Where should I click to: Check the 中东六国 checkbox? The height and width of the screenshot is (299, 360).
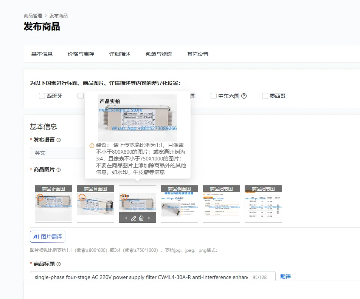click(214, 96)
